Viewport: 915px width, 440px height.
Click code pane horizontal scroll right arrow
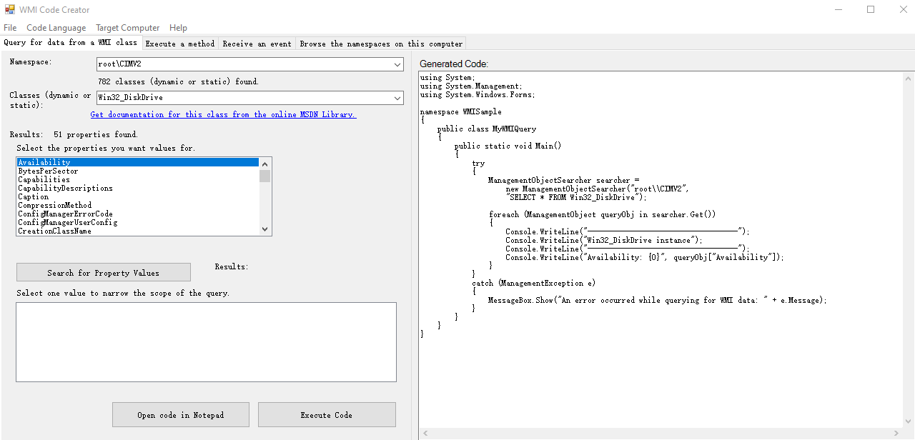[x=896, y=434]
